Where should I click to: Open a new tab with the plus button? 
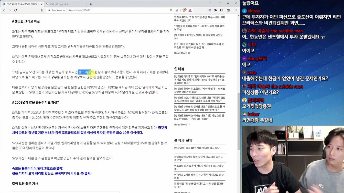91,4
